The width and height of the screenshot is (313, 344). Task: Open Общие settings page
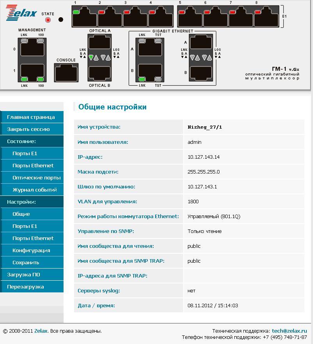click(32, 214)
